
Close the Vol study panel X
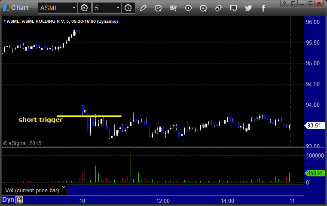pos(64,187)
